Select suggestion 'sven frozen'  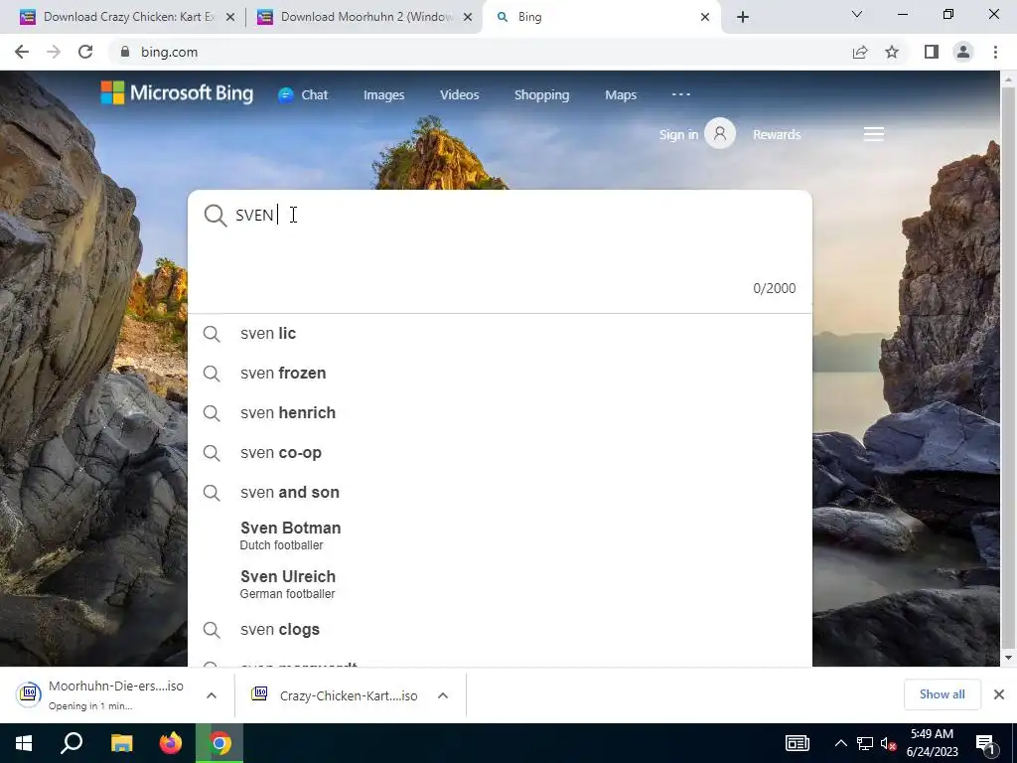pos(500,374)
